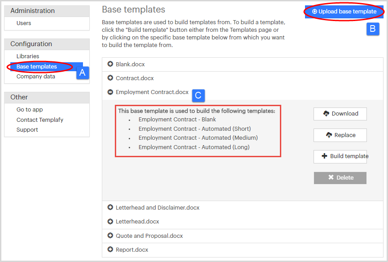Click the Replace button
Viewport: 388px width, 262px height.
coord(340,135)
